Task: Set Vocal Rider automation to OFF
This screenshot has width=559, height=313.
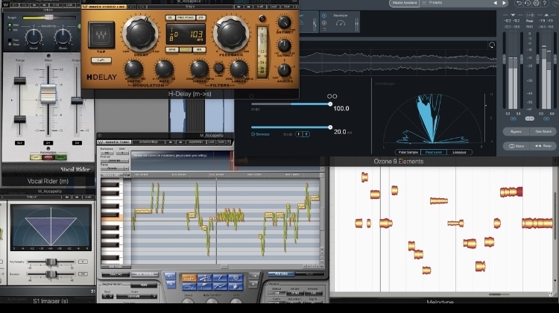Action: click(x=36, y=157)
